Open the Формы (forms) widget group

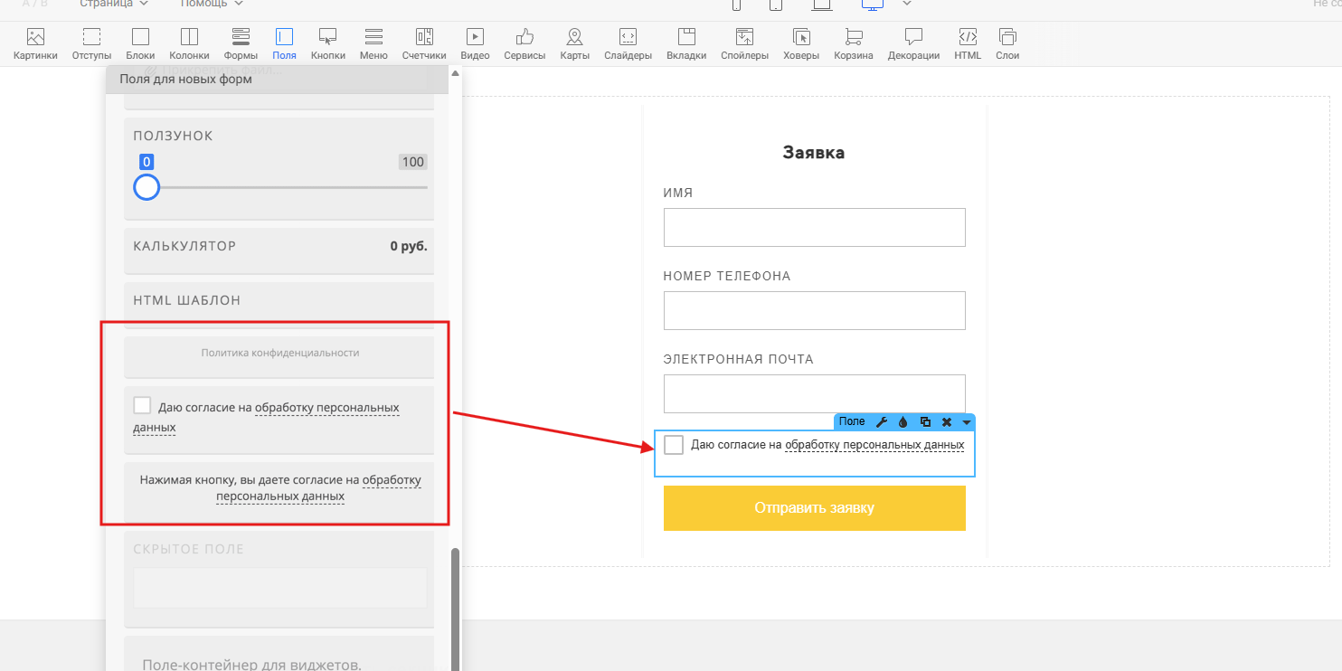coord(241,44)
